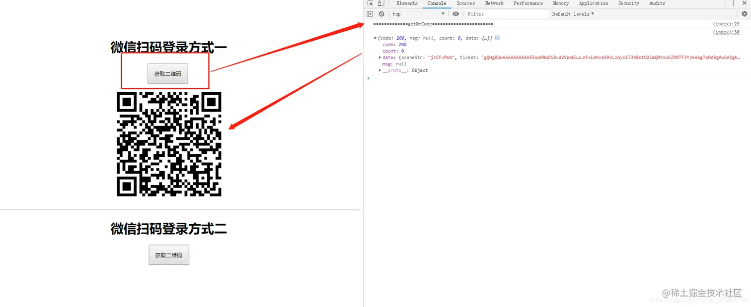
Task: Switch to the Performance tab
Action: click(528, 3)
